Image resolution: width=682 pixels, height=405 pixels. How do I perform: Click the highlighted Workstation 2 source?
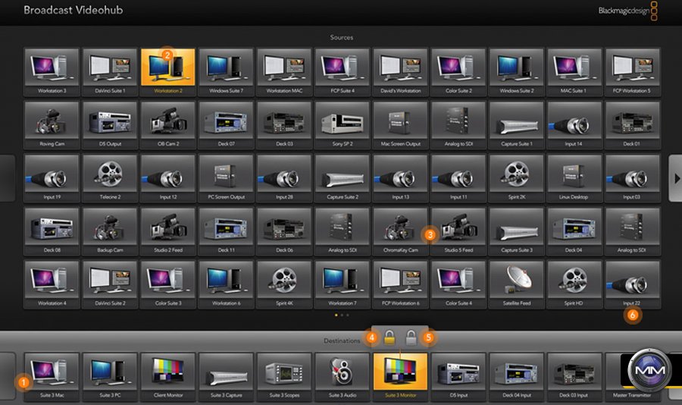(x=168, y=72)
